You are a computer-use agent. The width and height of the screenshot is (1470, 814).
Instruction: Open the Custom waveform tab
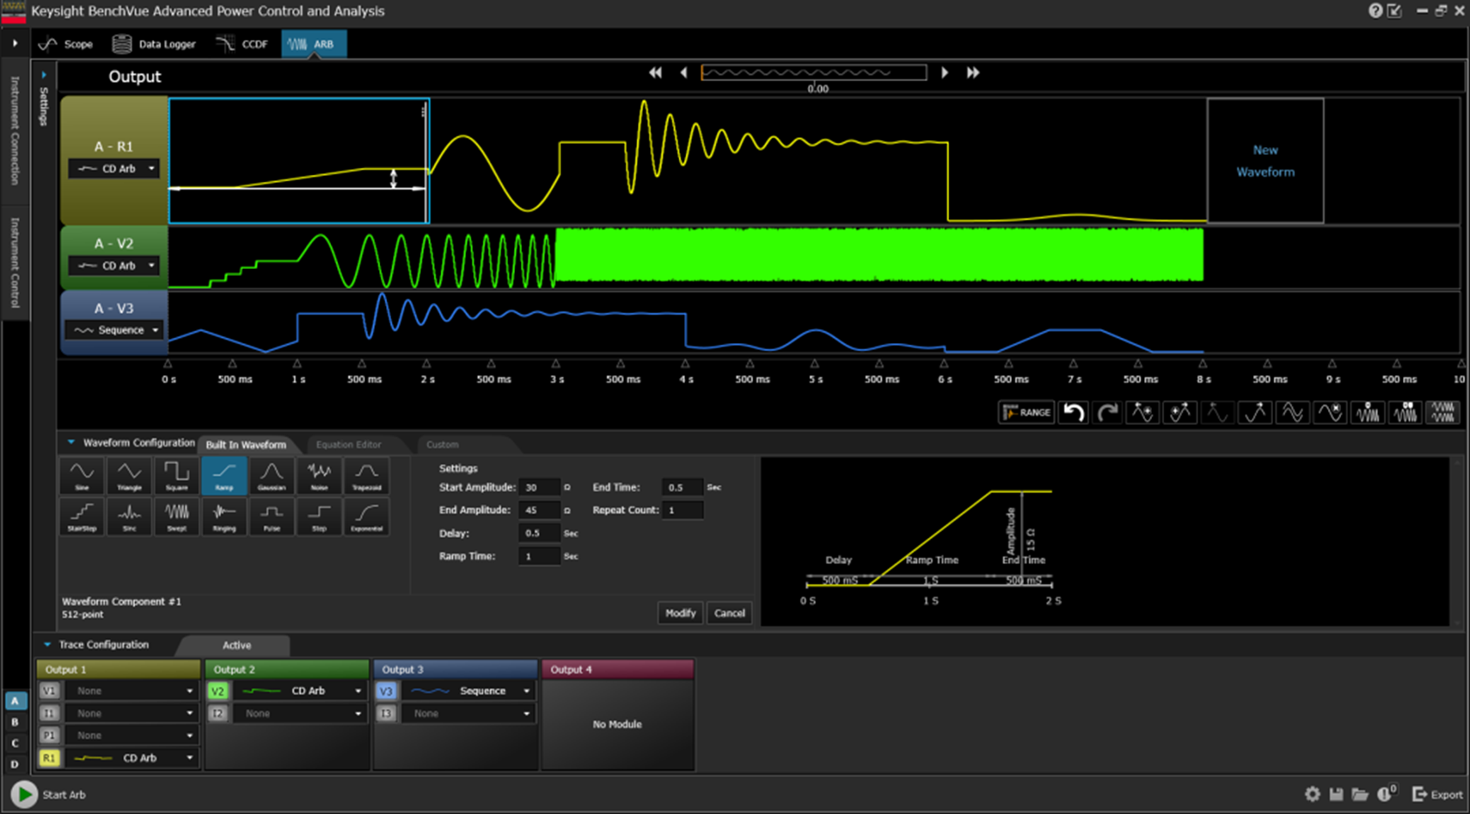click(442, 444)
